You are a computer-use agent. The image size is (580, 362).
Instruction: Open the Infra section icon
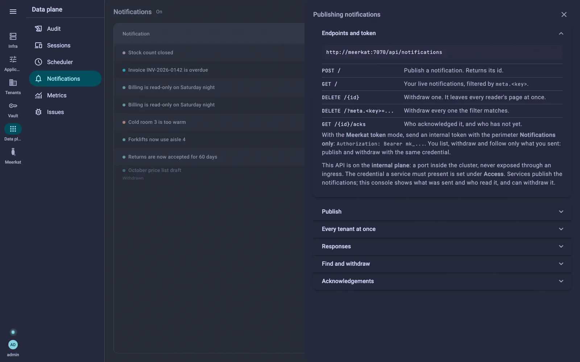tap(13, 36)
